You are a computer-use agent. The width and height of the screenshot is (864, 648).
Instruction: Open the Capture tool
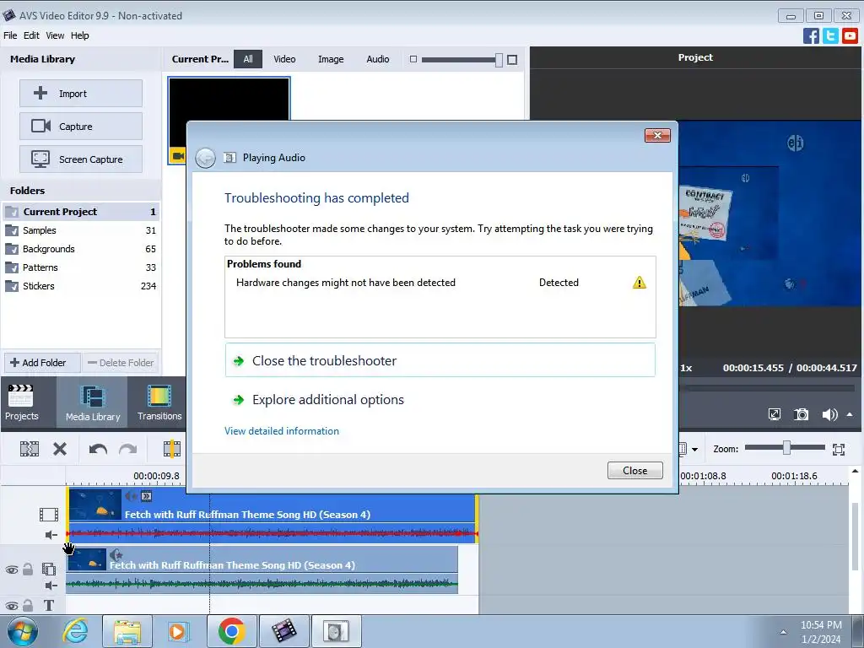tap(81, 127)
